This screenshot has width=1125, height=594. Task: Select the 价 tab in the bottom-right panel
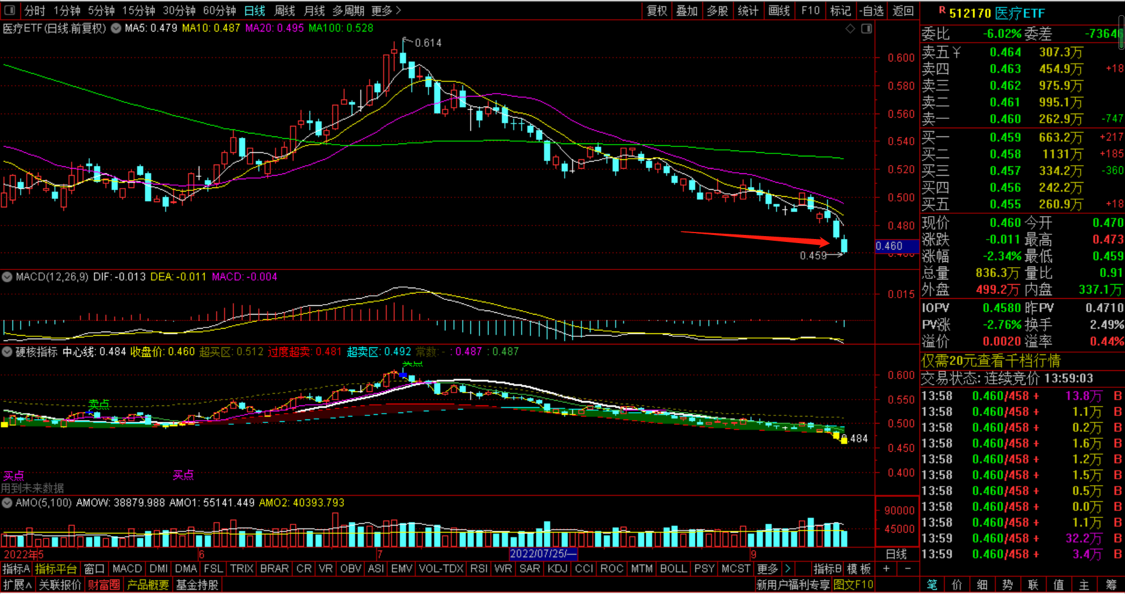coord(957,585)
